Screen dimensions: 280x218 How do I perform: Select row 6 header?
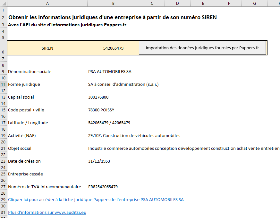click(x=3, y=48)
